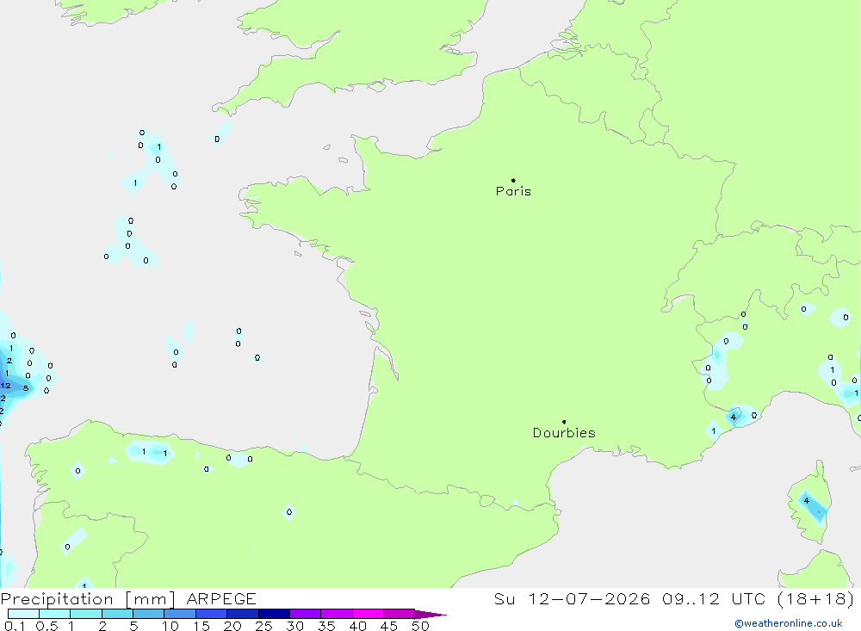Image resolution: width=861 pixels, height=631 pixels.
Task: Pick the blue 10 mm legend swatch
Action: (x=180, y=614)
